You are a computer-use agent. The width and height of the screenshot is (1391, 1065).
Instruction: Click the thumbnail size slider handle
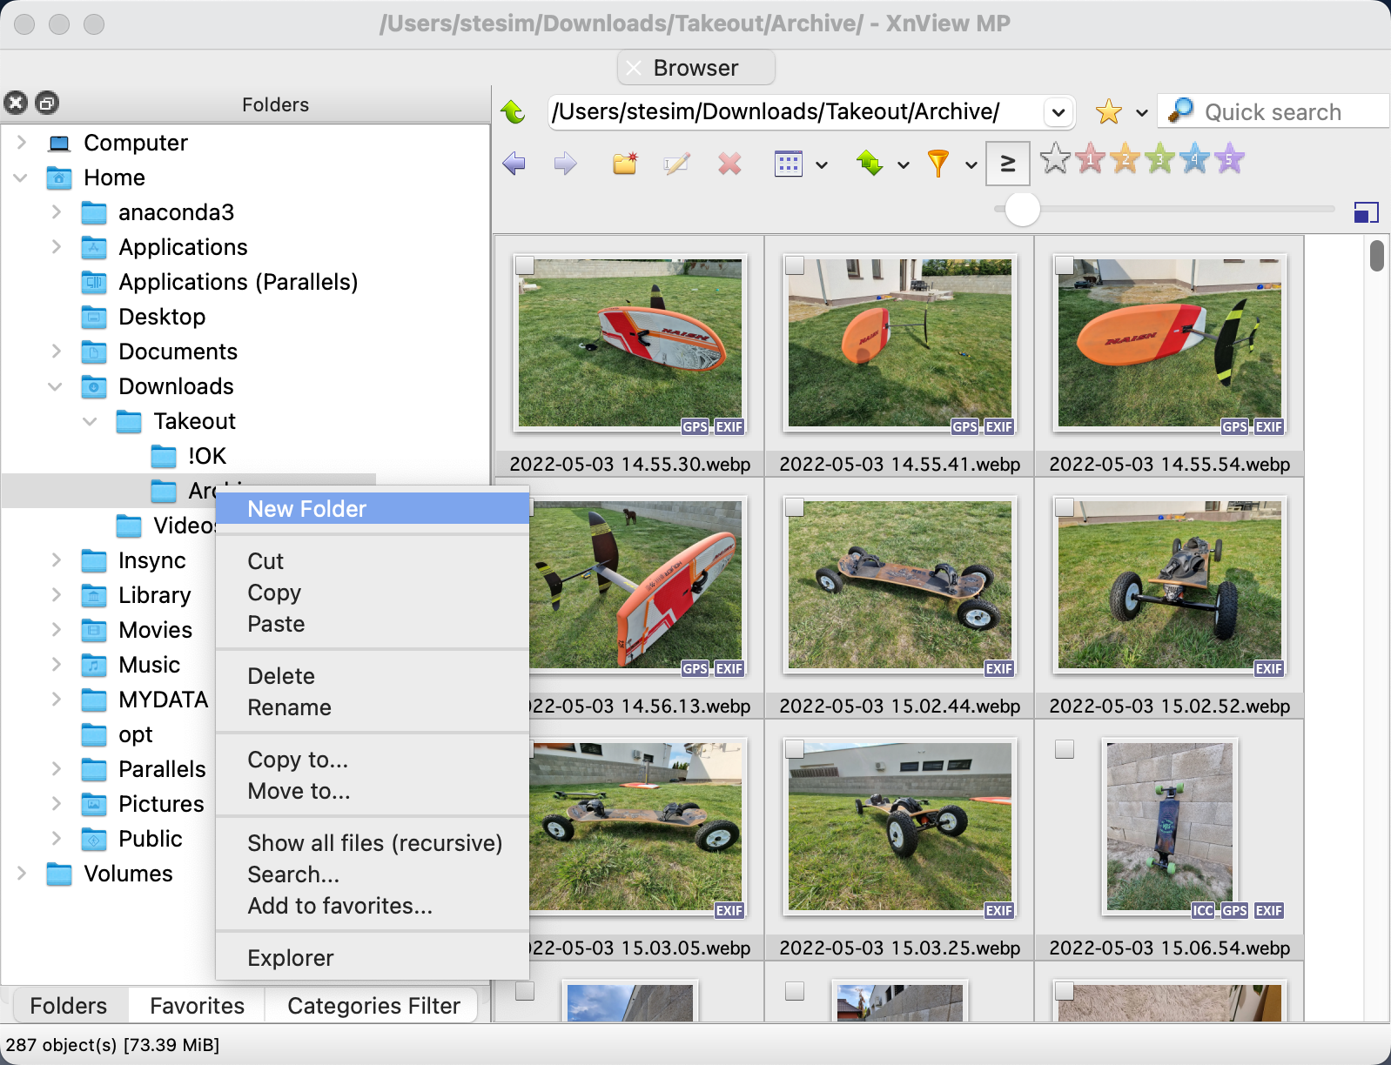[1022, 210]
